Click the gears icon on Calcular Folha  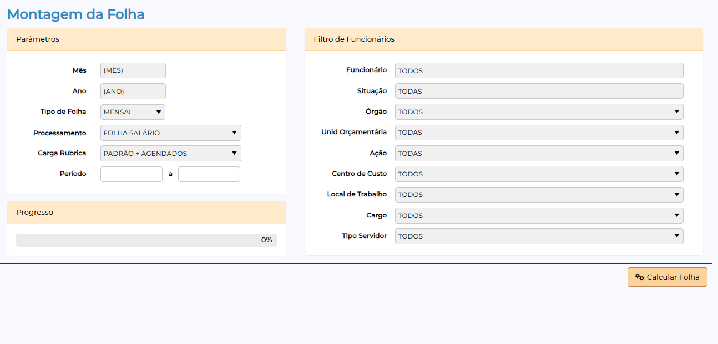click(639, 277)
